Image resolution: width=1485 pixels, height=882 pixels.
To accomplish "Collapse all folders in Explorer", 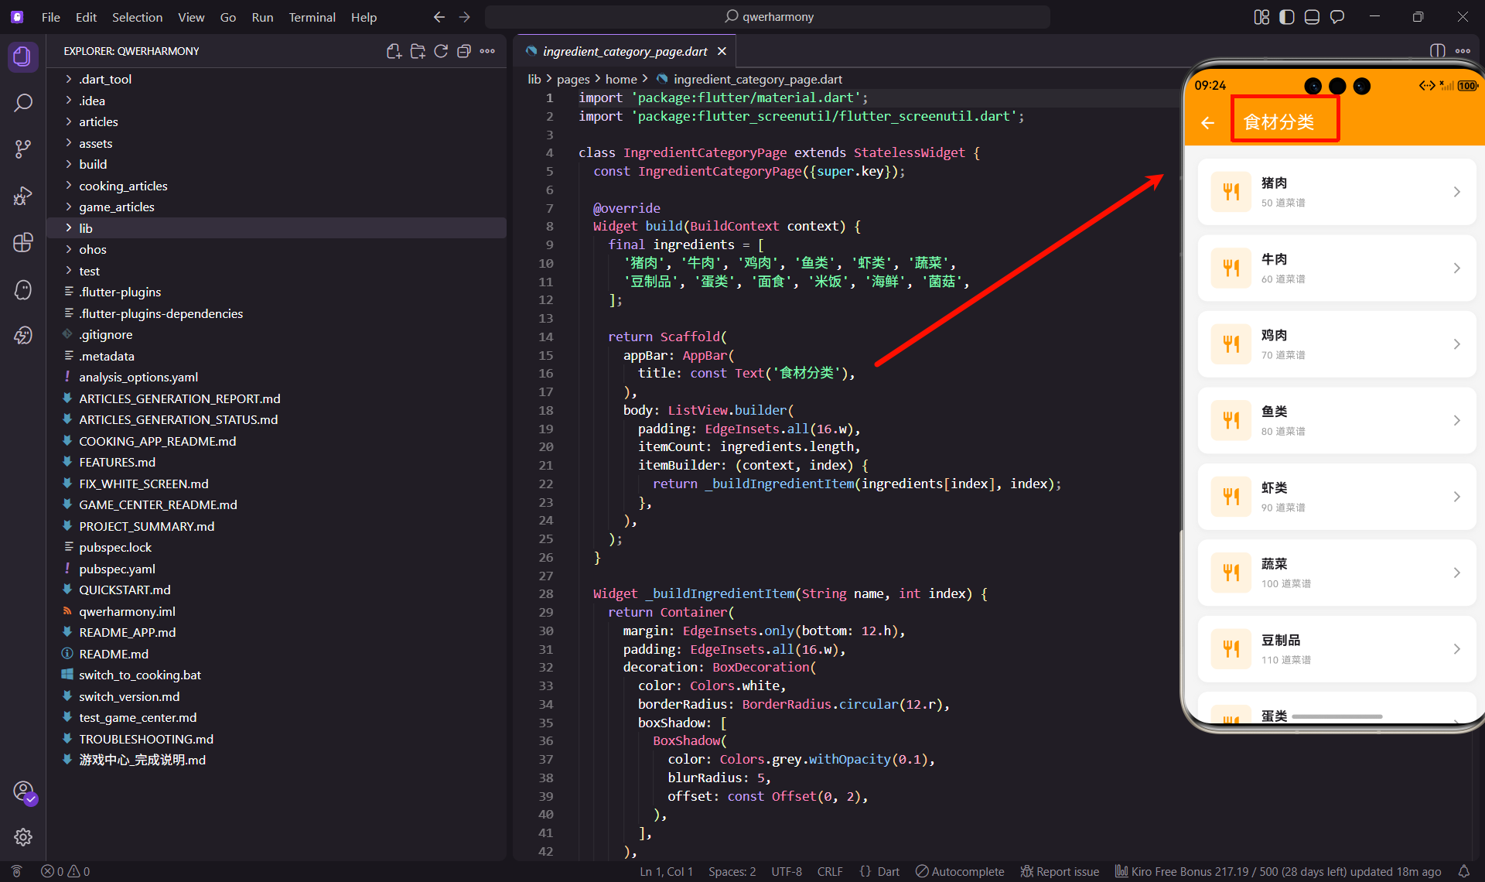I will click(464, 51).
